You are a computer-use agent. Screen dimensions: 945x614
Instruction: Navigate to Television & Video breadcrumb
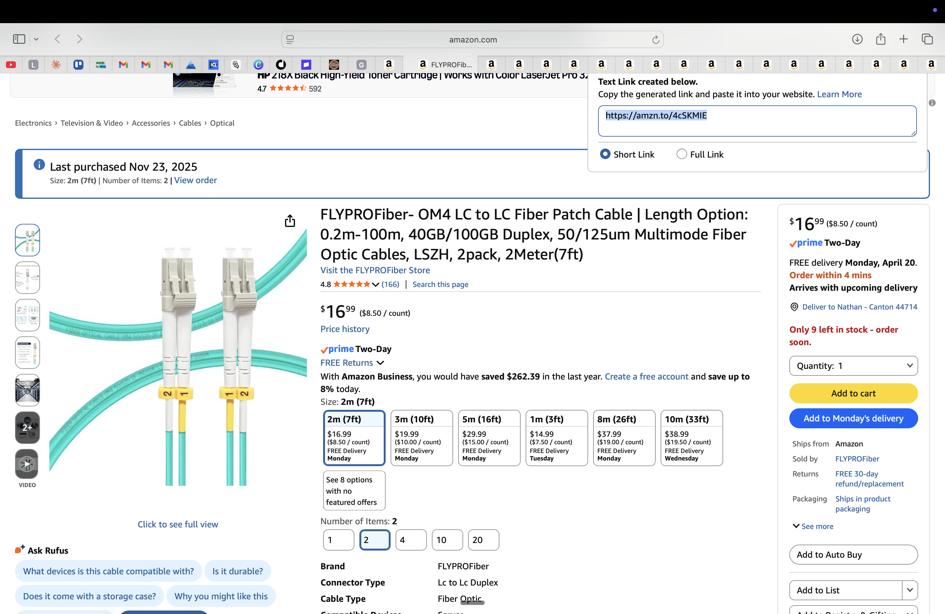click(x=92, y=123)
